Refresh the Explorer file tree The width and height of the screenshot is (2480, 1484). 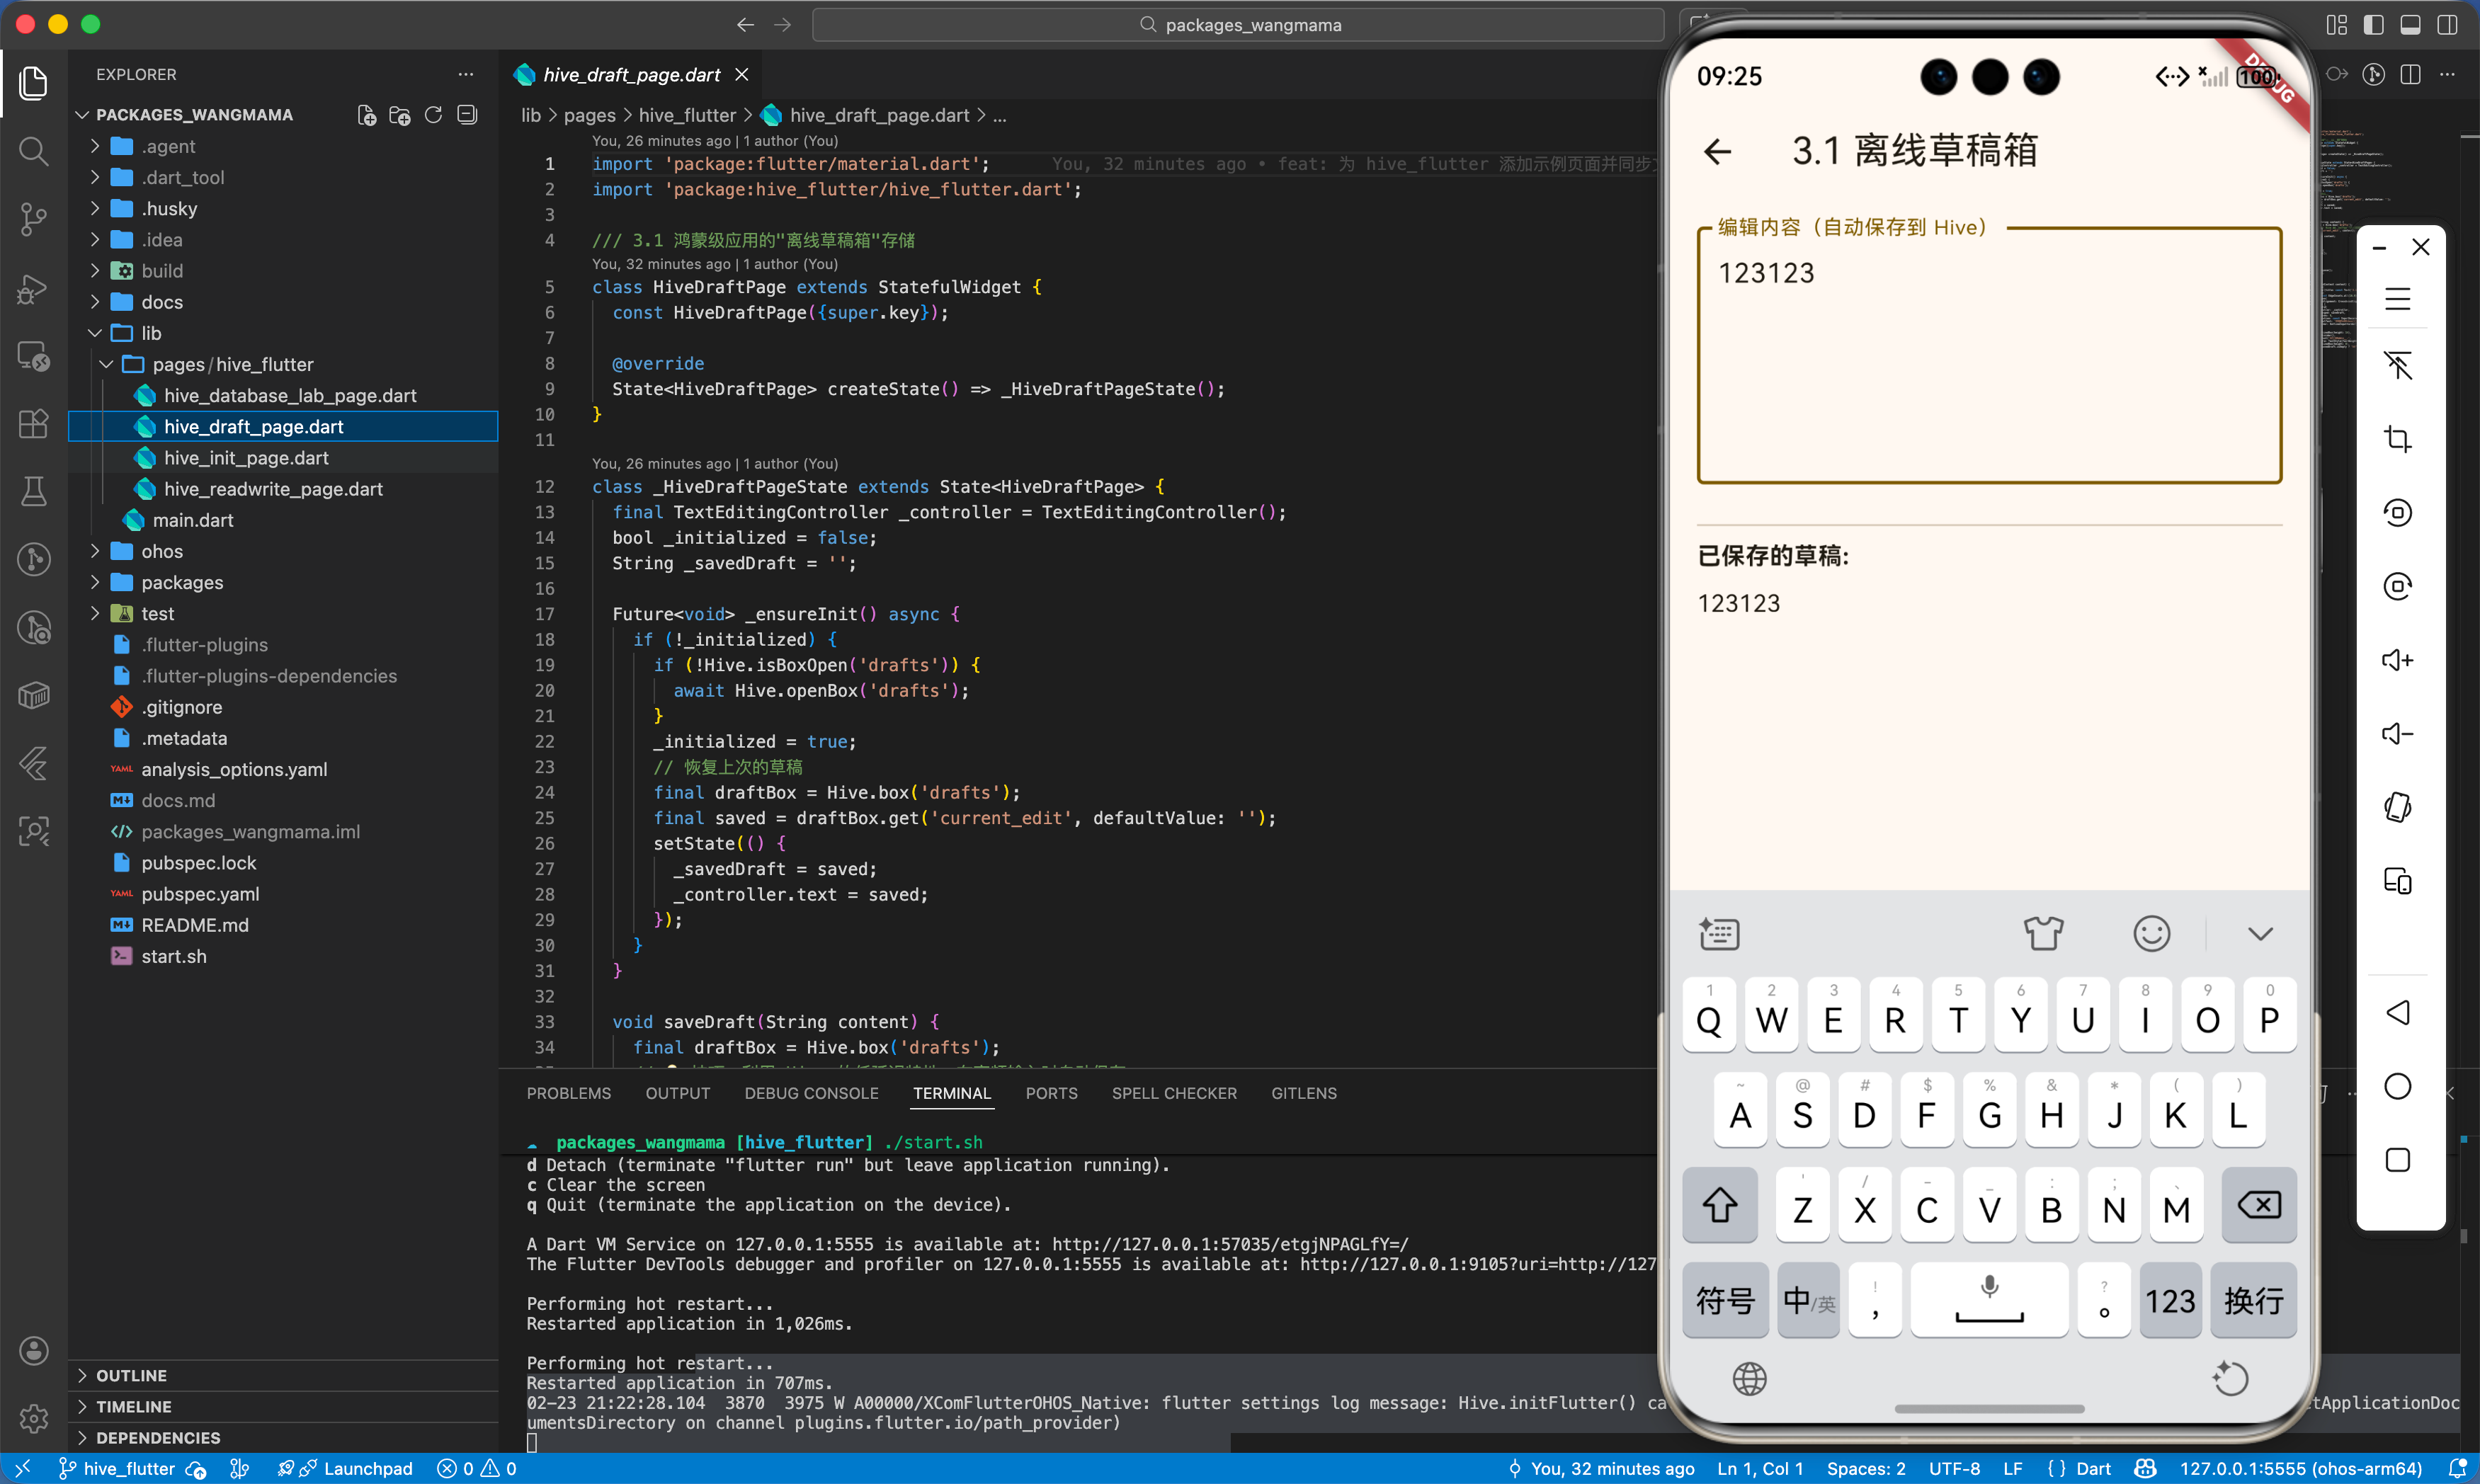click(433, 115)
